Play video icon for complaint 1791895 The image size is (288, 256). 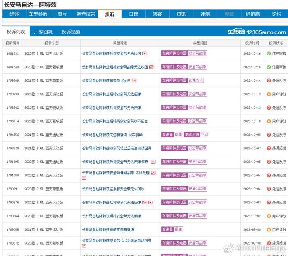(x=153, y=162)
